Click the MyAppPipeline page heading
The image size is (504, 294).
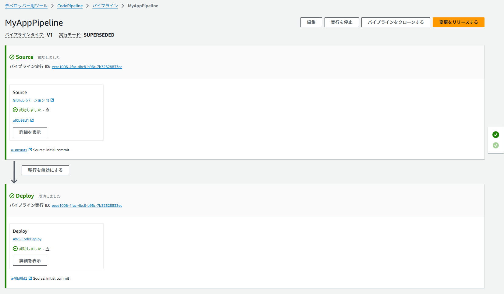[x=34, y=23]
